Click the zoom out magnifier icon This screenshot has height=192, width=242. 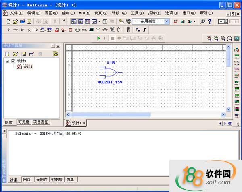coord(216,38)
